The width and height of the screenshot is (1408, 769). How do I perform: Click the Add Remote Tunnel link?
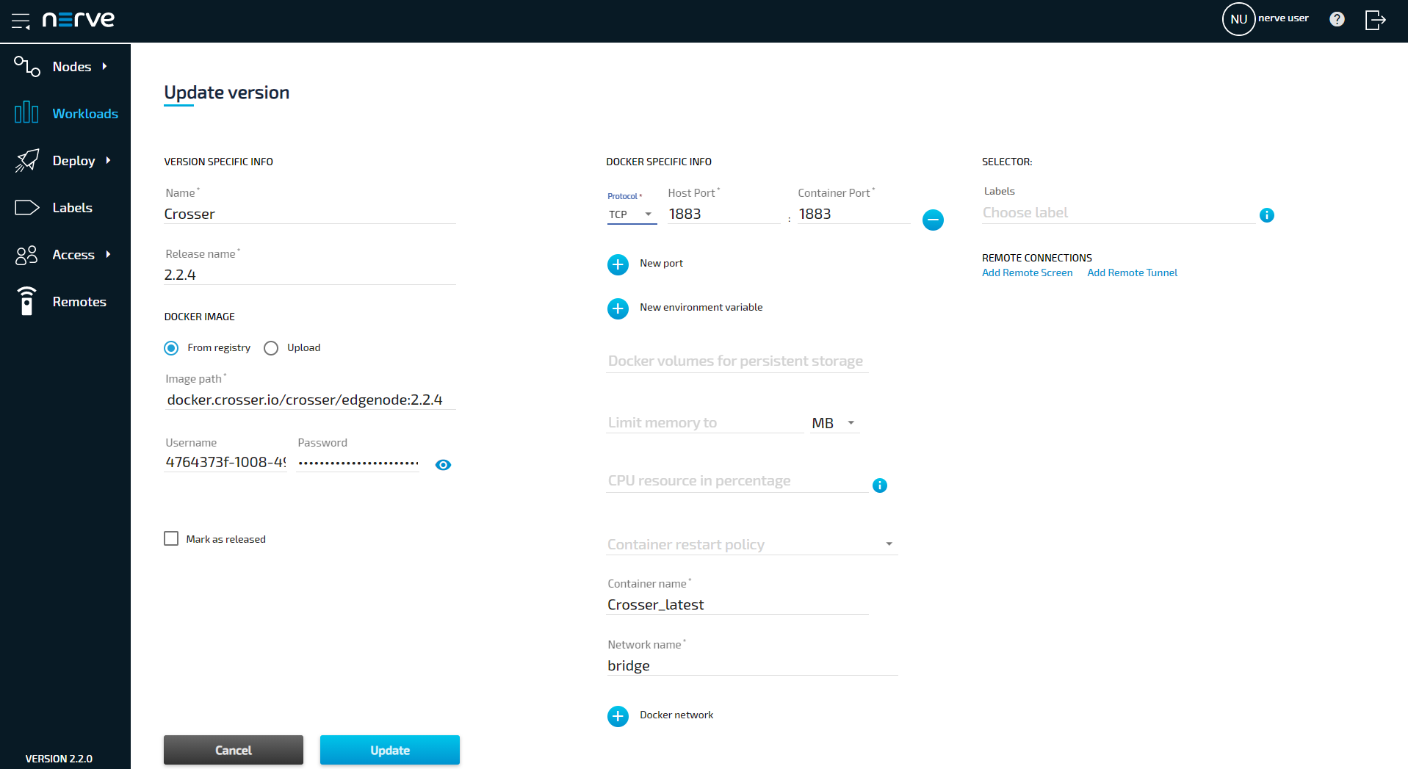[1132, 272]
